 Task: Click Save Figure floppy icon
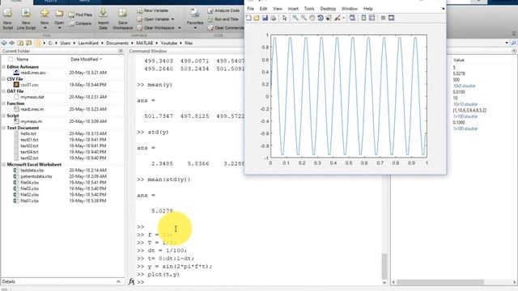coord(265,18)
